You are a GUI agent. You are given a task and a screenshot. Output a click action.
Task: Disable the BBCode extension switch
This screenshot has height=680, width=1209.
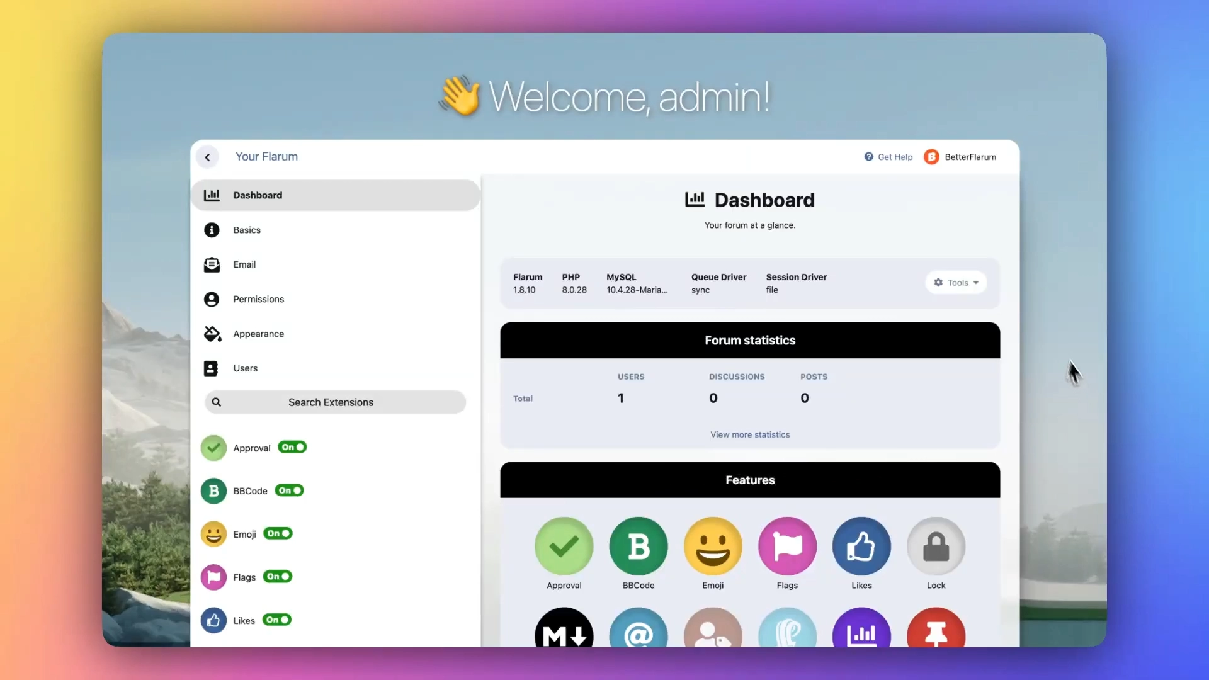click(288, 490)
